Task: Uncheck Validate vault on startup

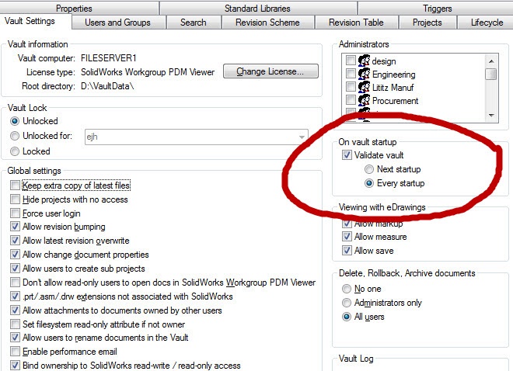Action: click(347, 154)
